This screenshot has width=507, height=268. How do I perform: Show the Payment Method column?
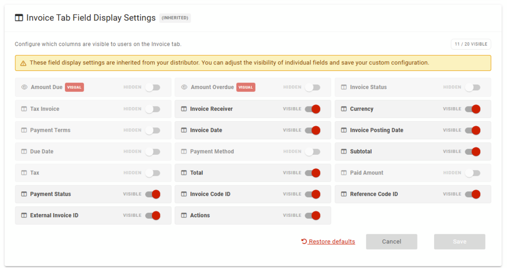313,152
